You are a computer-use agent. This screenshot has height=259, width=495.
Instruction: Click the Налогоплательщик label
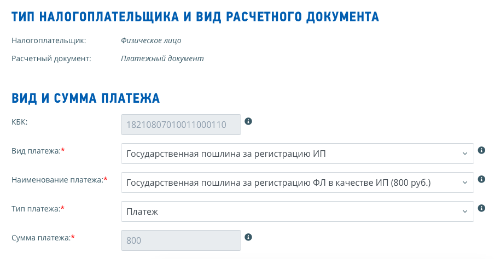[49, 40]
